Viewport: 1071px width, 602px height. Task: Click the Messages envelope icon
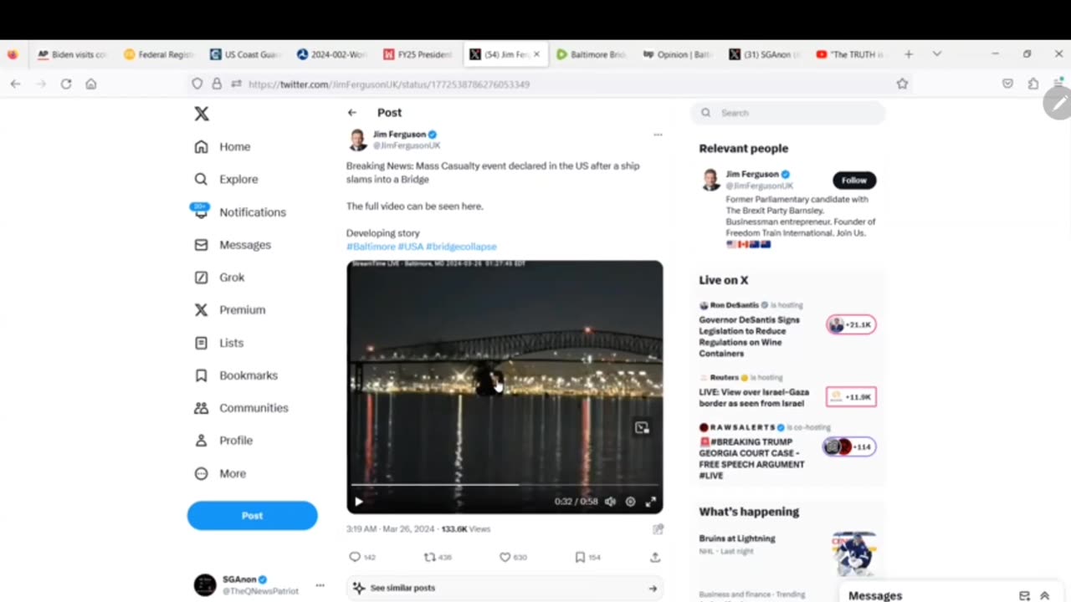[201, 244]
